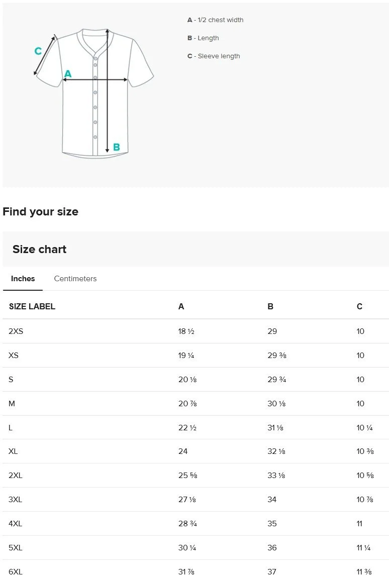Click the 10 ⅞ sleeve value for 3XL
This screenshot has width=389, height=583.
(x=365, y=500)
